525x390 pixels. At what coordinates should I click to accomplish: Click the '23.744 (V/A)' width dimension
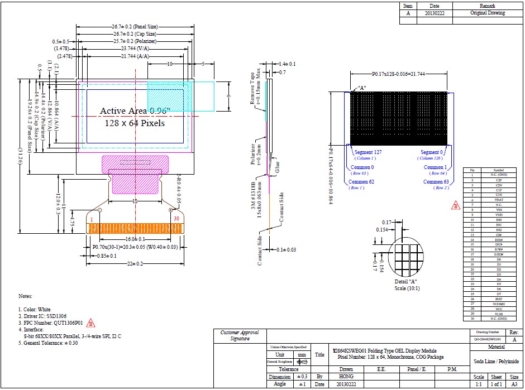[135, 49]
